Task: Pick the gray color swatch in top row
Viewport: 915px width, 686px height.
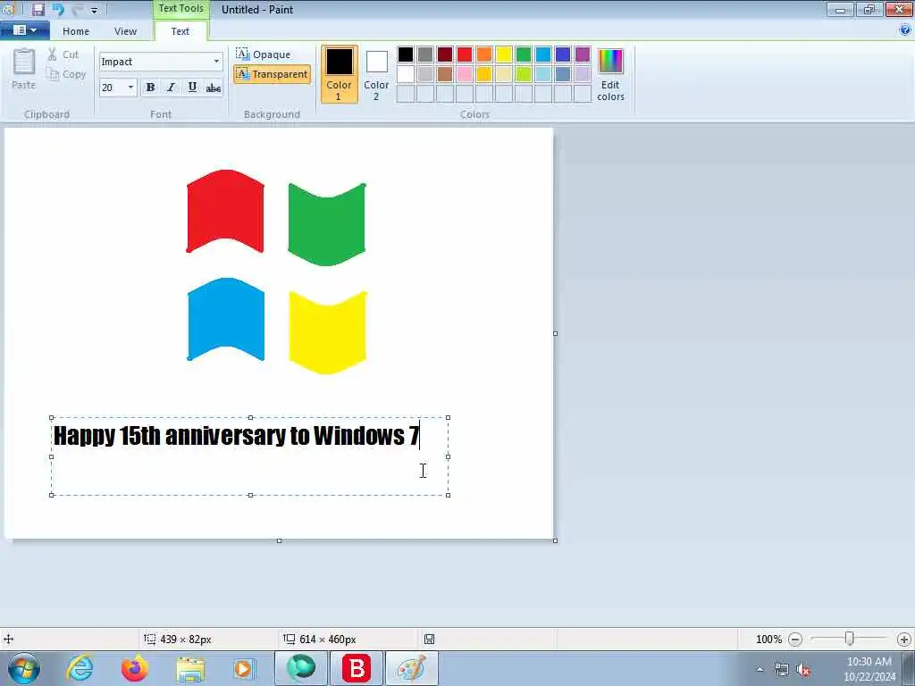Action: coord(425,54)
